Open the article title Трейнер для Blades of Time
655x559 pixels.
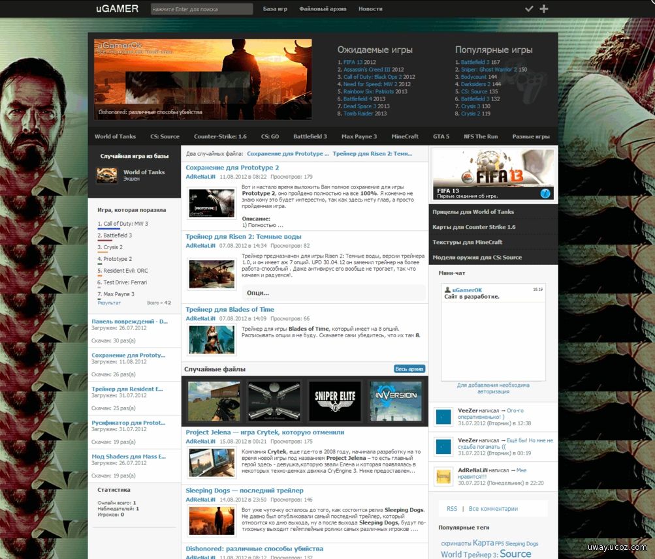[230, 310]
